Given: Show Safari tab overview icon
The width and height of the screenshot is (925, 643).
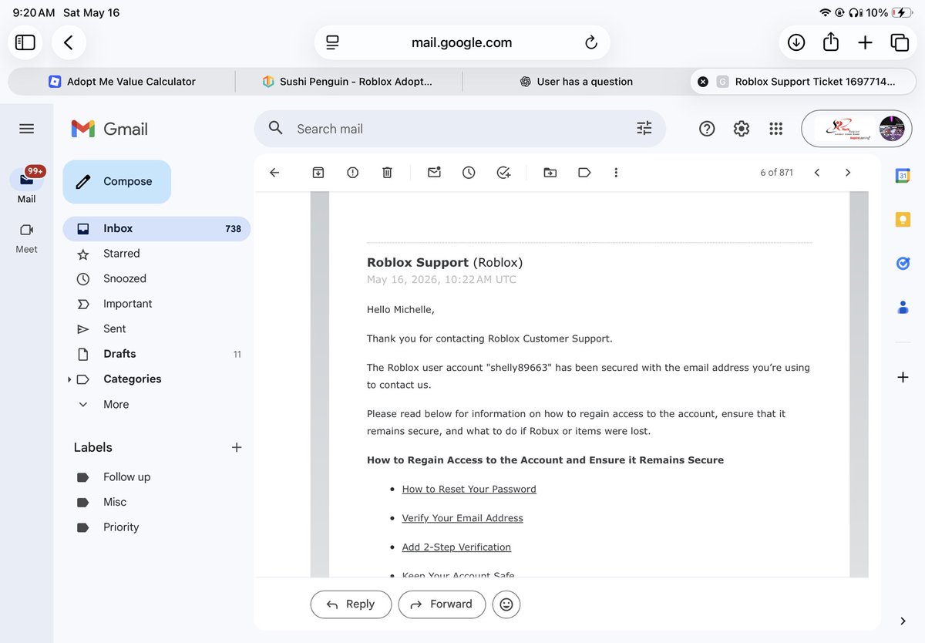Looking at the screenshot, I should point(899,42).
